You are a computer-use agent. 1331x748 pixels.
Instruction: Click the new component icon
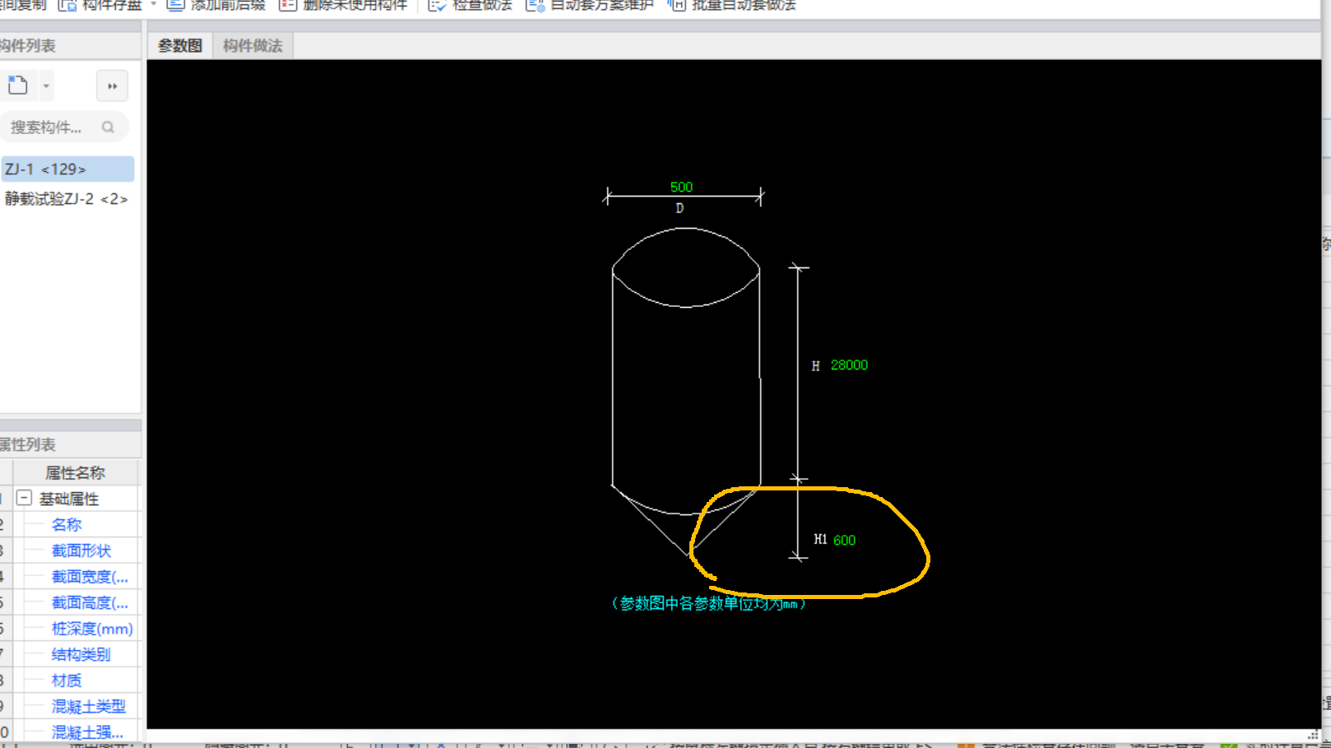[18, 86]
